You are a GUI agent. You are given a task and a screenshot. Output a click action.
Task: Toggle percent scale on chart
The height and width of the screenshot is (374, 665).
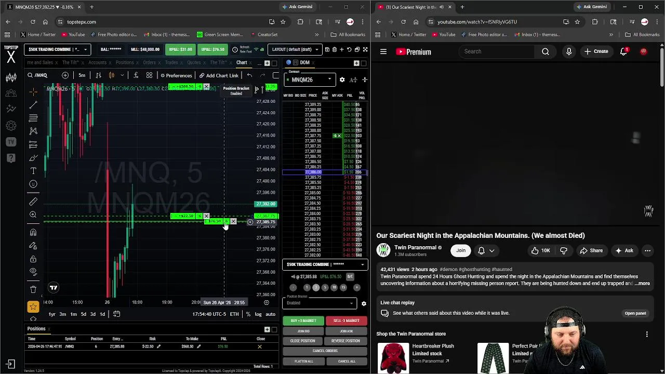point(248,314)
